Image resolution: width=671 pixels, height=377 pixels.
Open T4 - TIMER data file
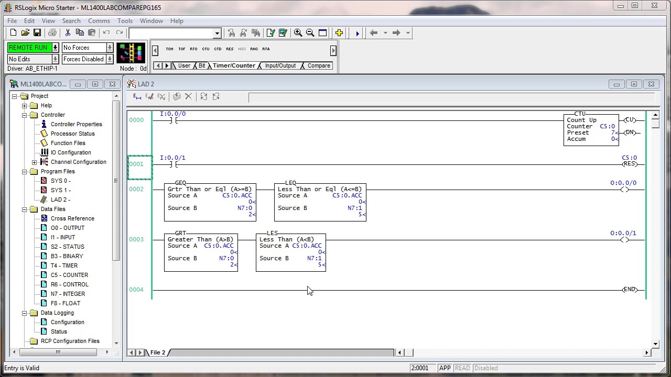click(x=64, y=266)
